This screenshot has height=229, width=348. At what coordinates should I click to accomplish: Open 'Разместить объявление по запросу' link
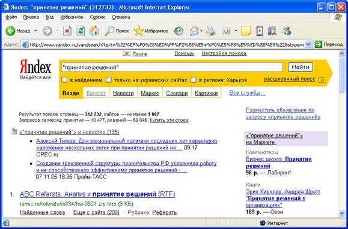[283, 113]
